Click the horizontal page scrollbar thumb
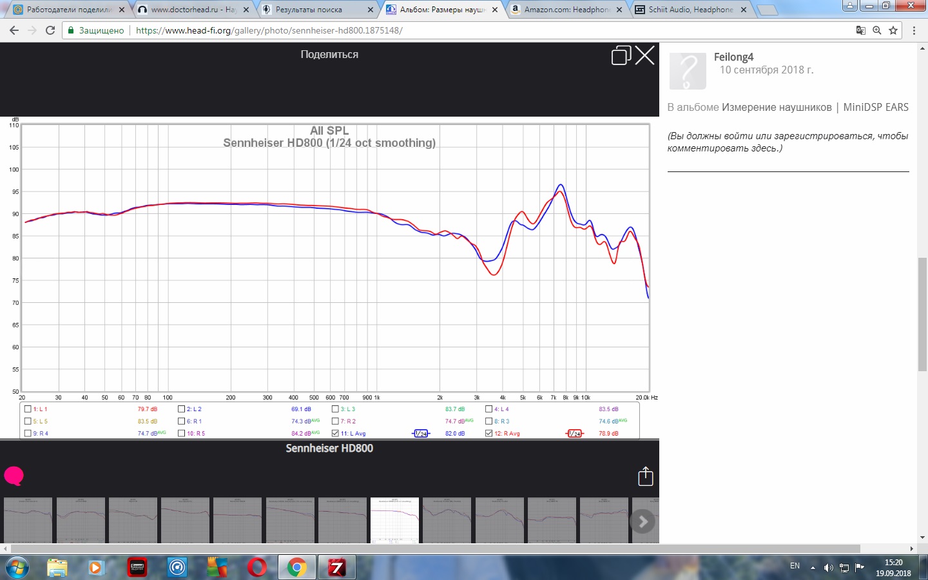The height and width of the screenshot is (580, 928). coord(436,548)
